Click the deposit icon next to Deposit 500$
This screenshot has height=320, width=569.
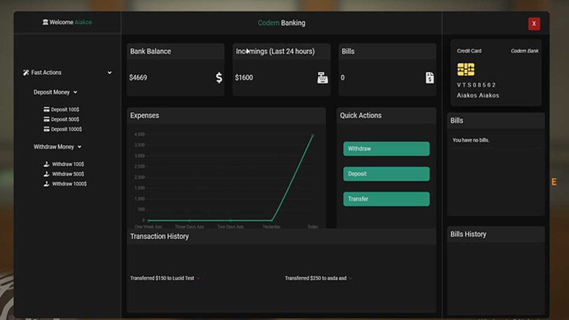47,119
